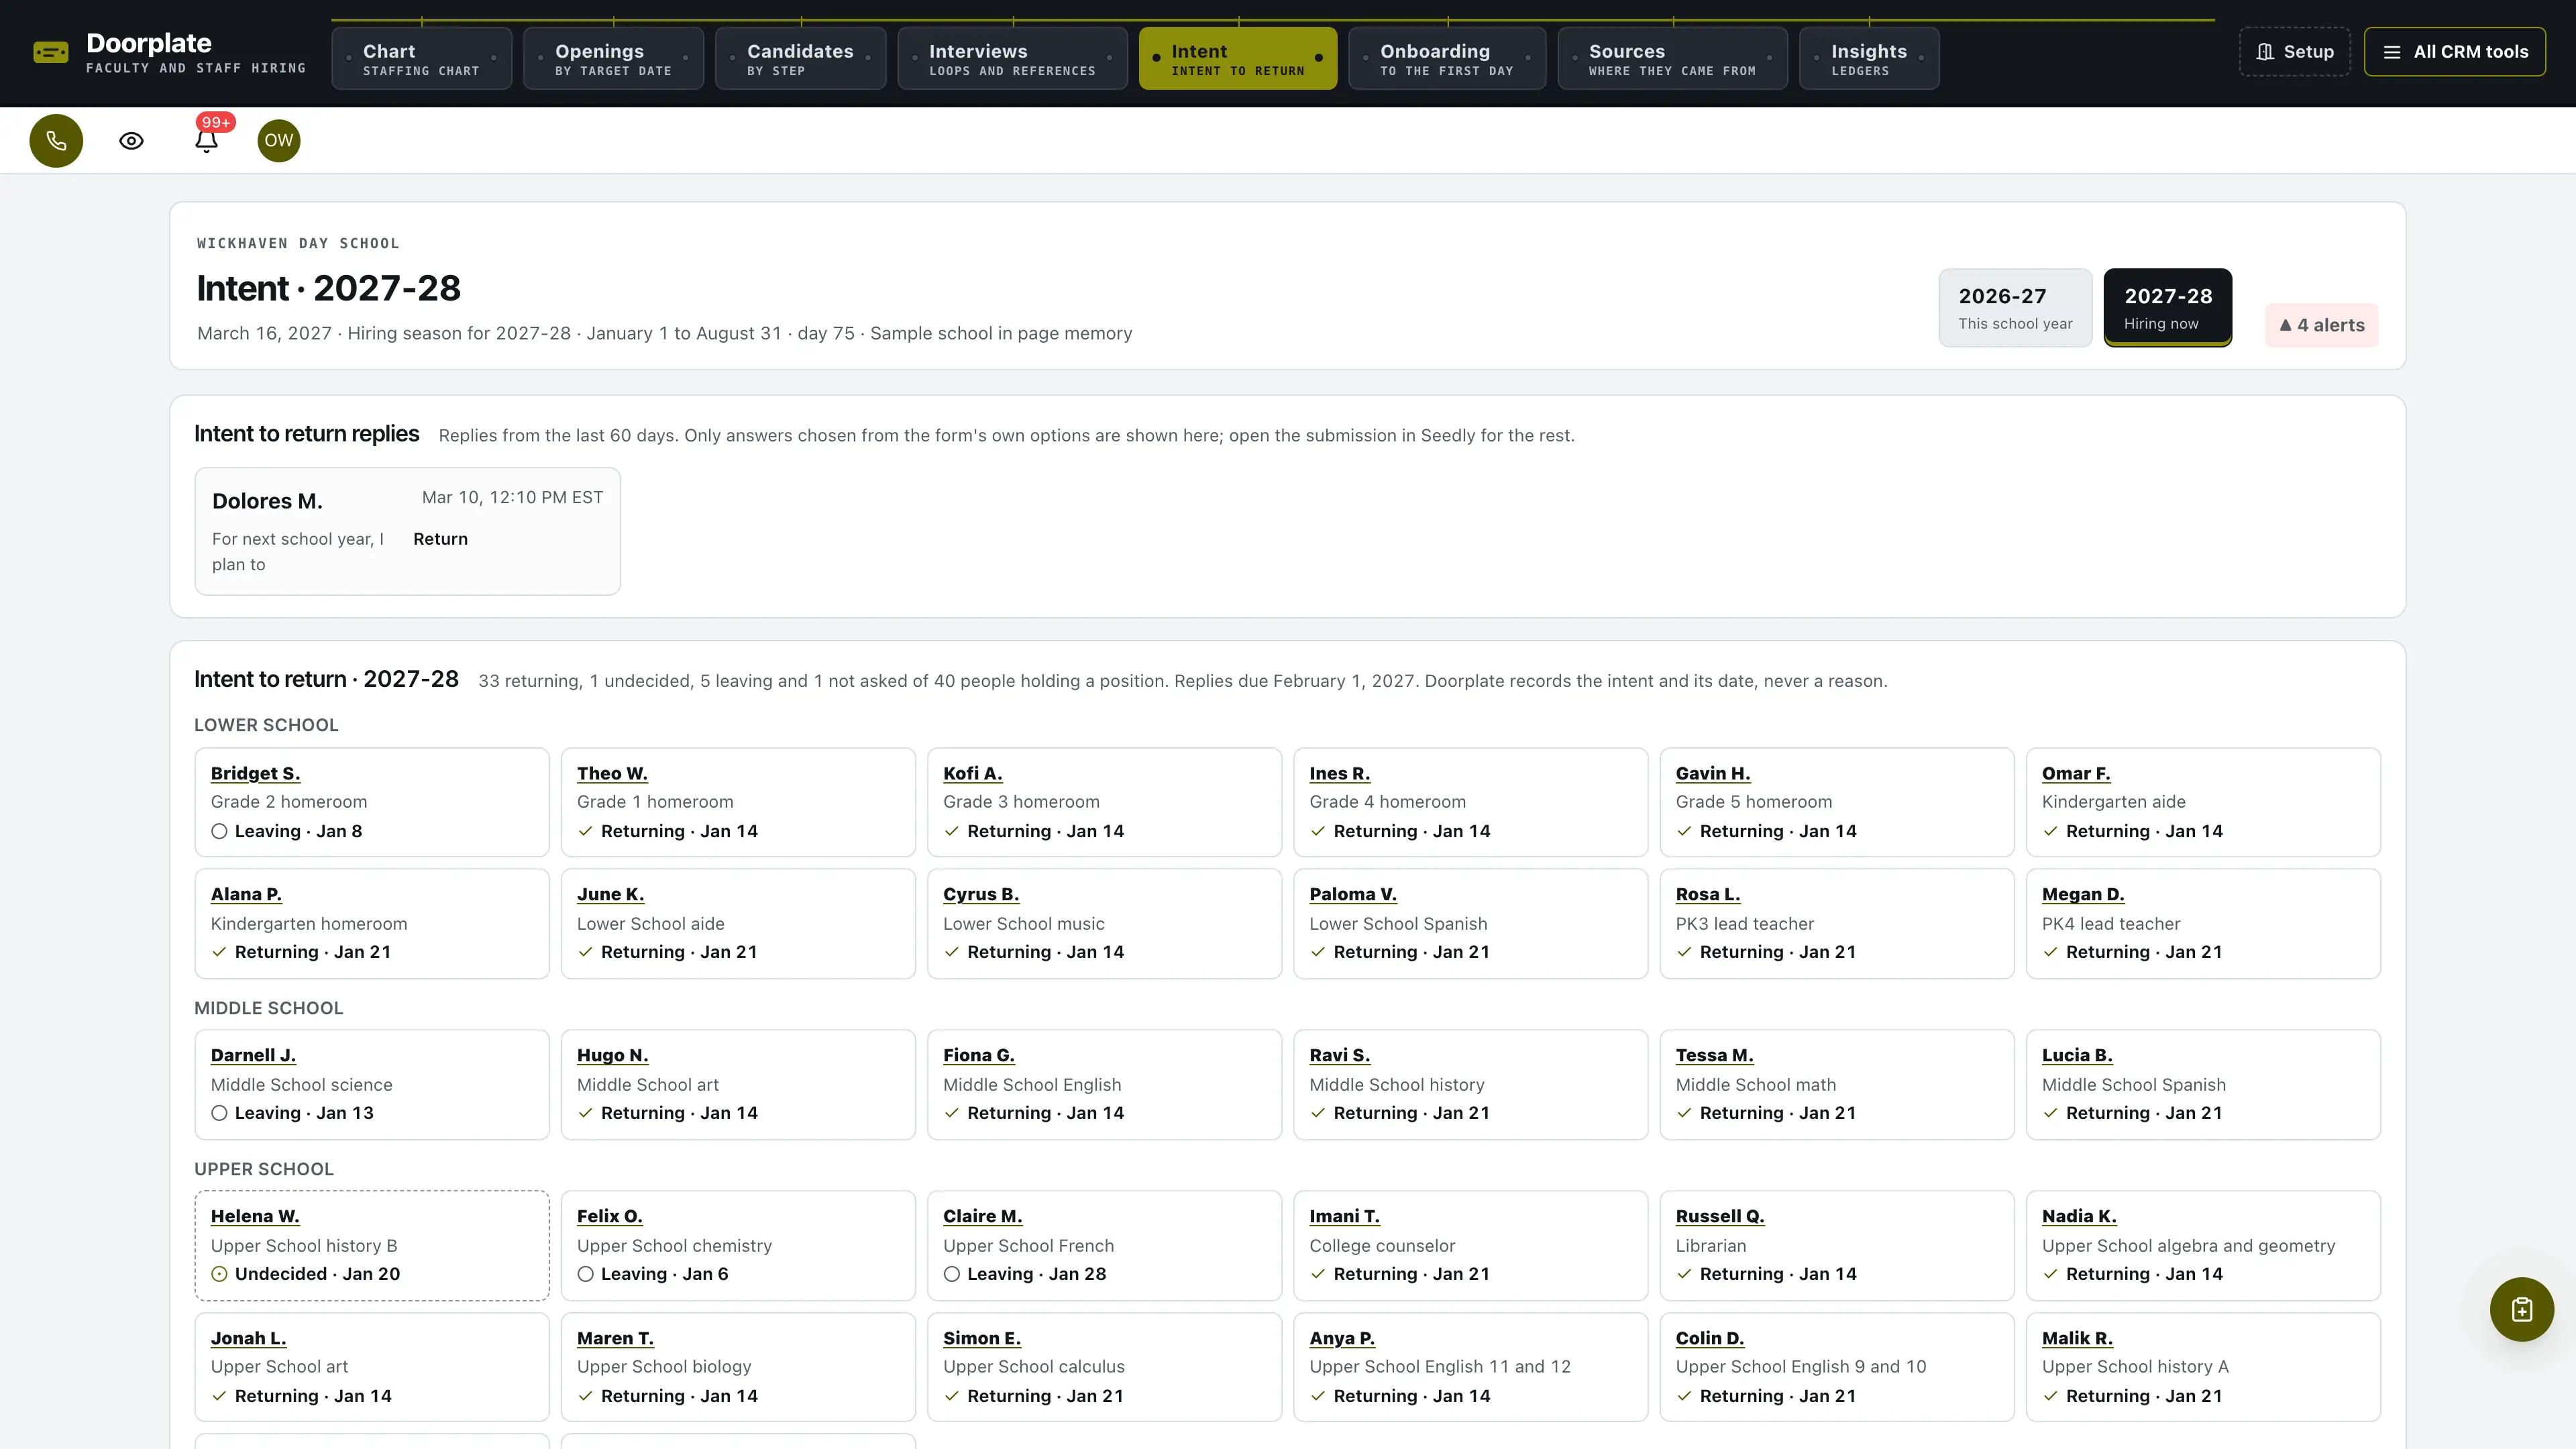Screen dimensions: 2576x1449
Task: Open the notifications bell with 99+ badge
Action: pyautogui.click(x=207, y=139)
